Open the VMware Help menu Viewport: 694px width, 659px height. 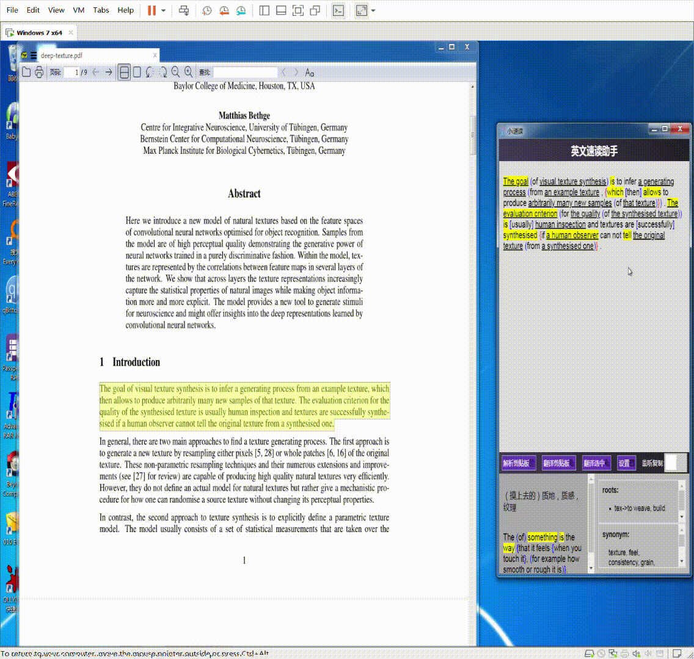coord(126,10)
